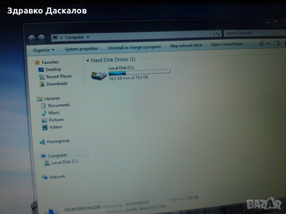Viewport: 286px width, 214px height.
Task: Open the change view options dropdown
Action: [267, 44]
